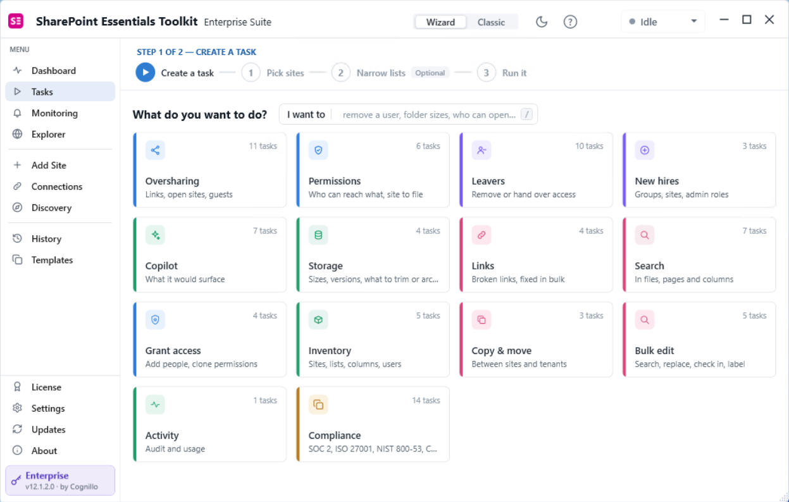Screen dimensions: 789x502
Task: Select the Leavers person-remove icon
Action: tap(481, 150)
